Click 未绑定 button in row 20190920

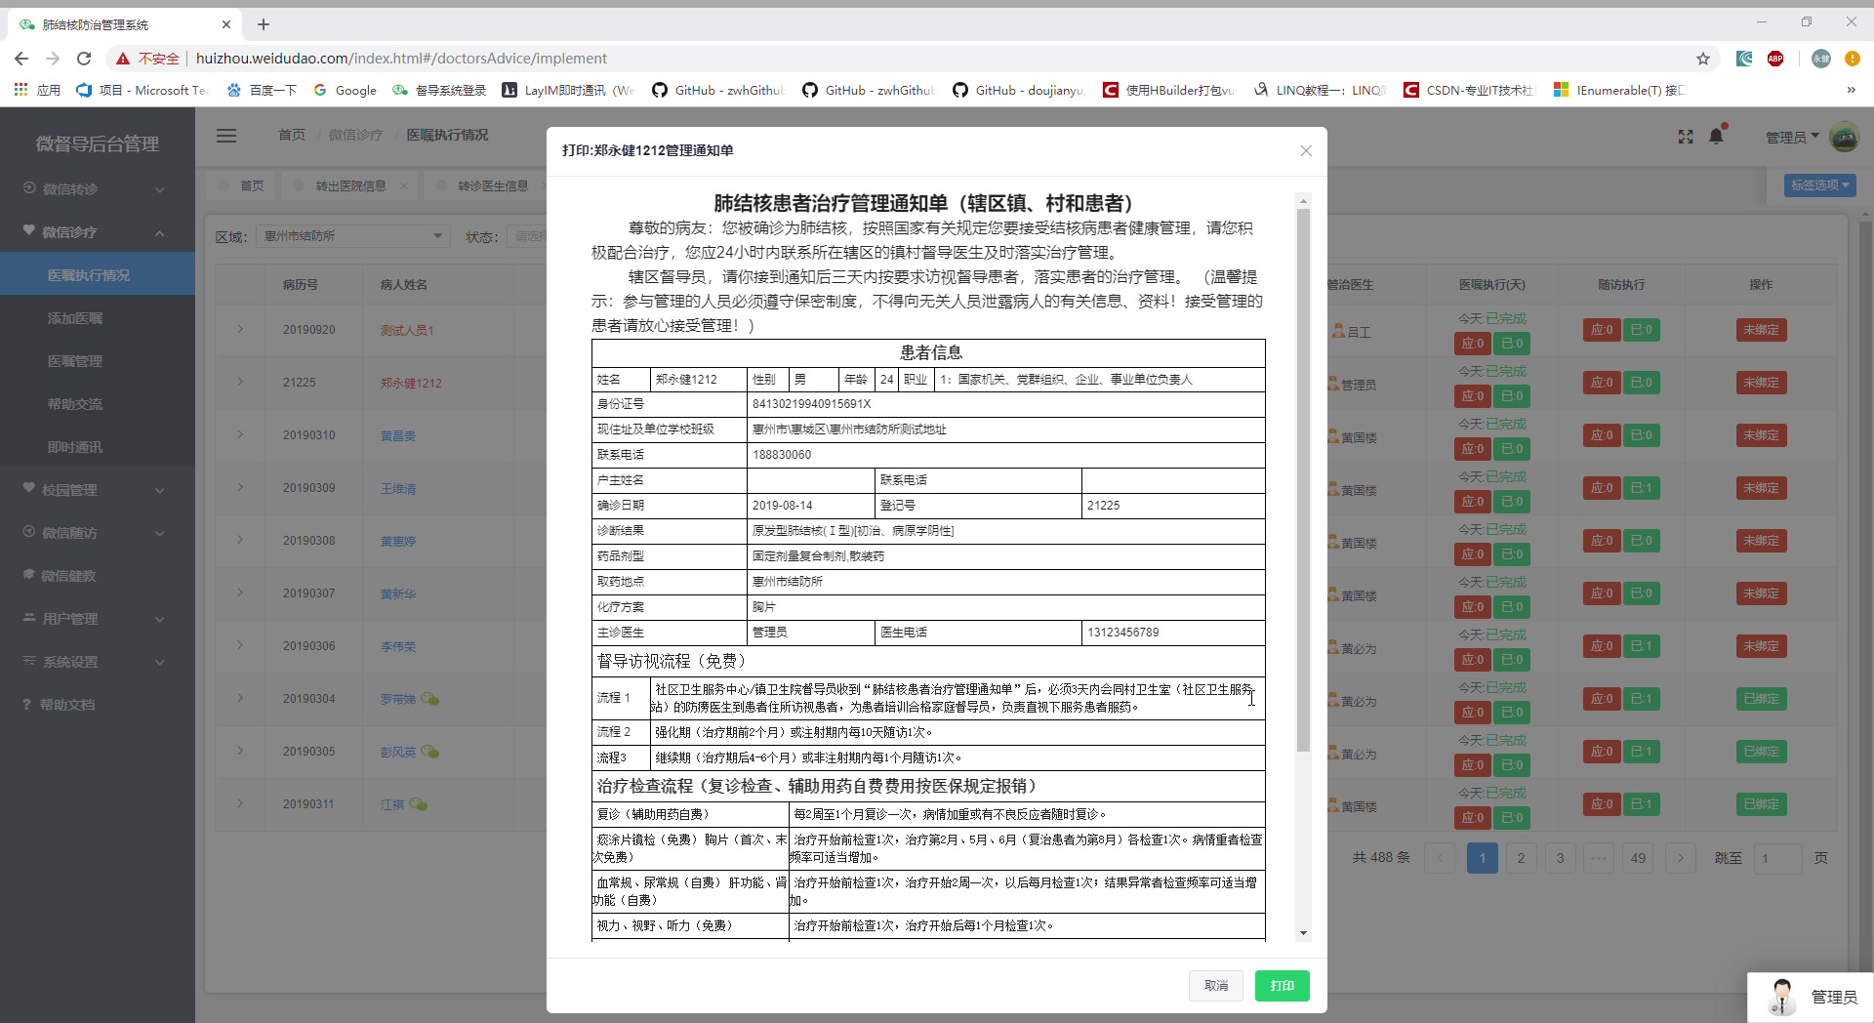pyautogui.click(x=1762, y=330)
